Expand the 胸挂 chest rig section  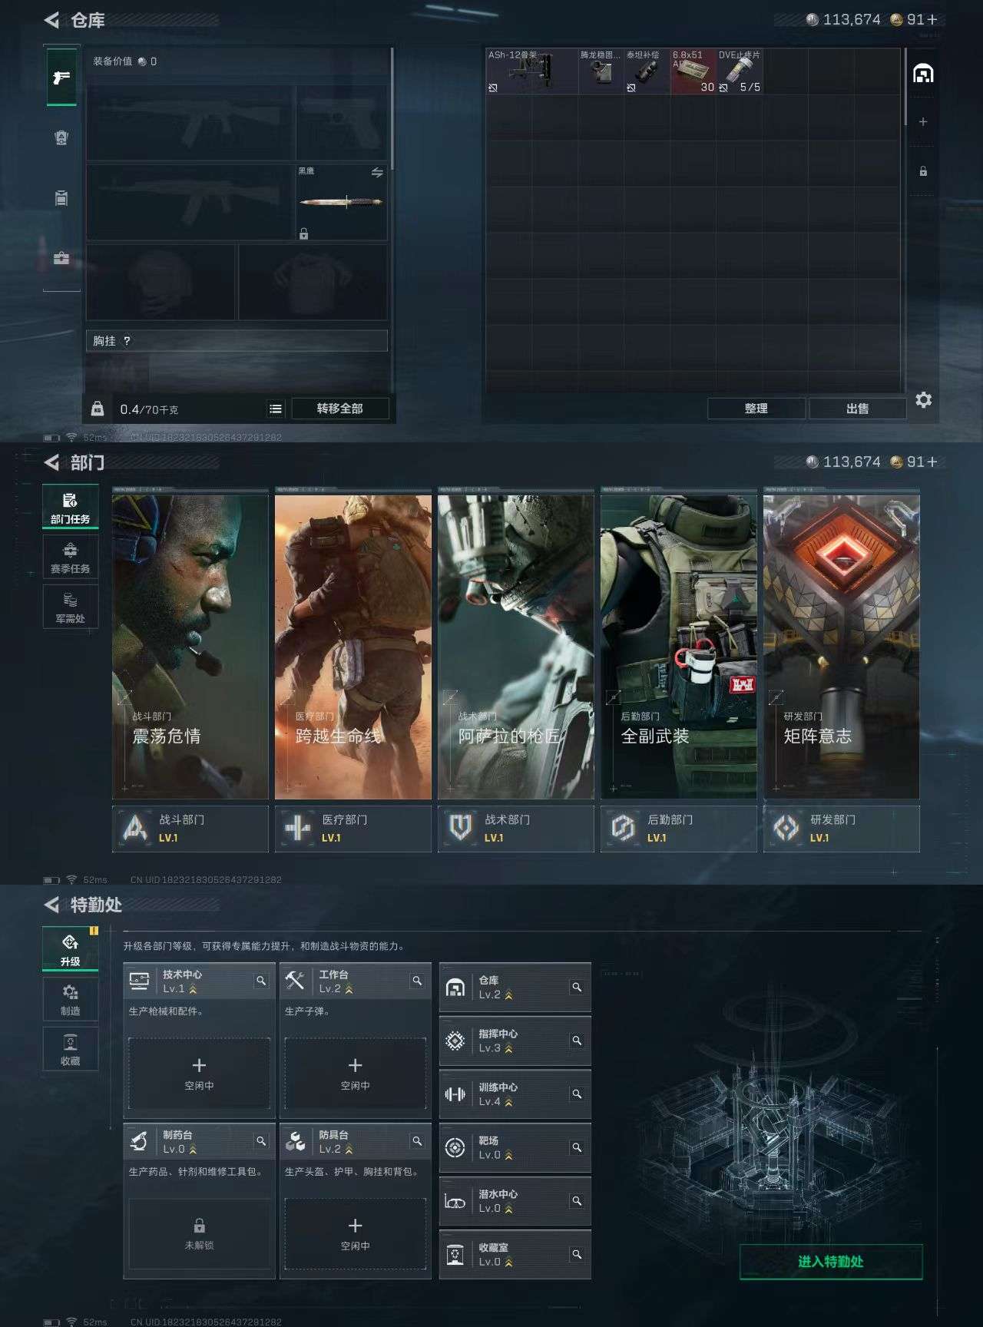pyautogui.click(x=237, y=341)
